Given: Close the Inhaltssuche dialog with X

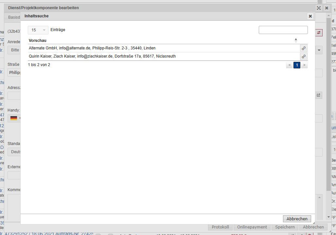Looking at the screenshot, I should [310, 16].
